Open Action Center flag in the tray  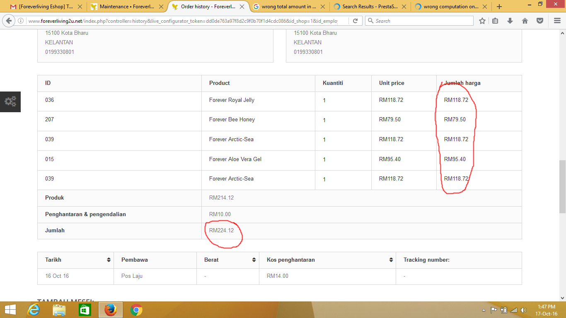494,310
